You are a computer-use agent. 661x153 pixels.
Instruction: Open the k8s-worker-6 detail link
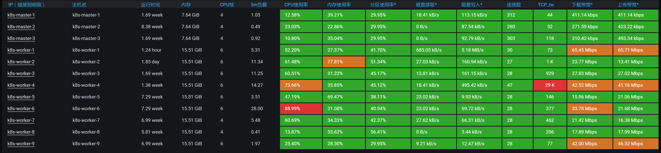(x=21, y=109)
